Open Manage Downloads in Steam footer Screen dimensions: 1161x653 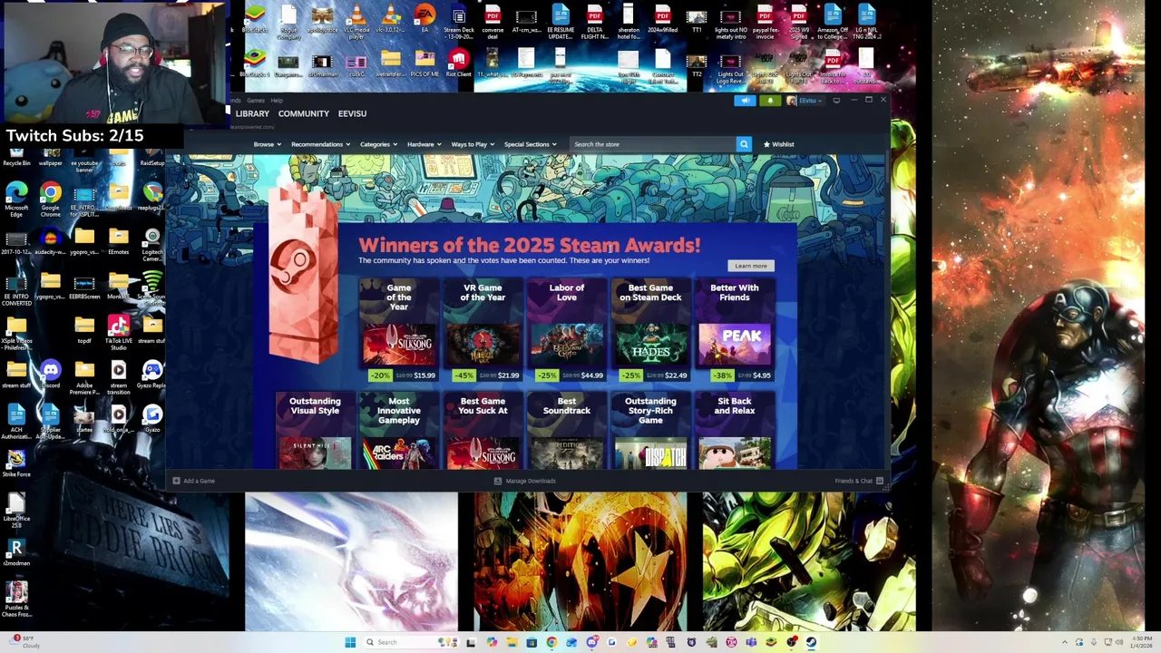click(x=524, y=481)
